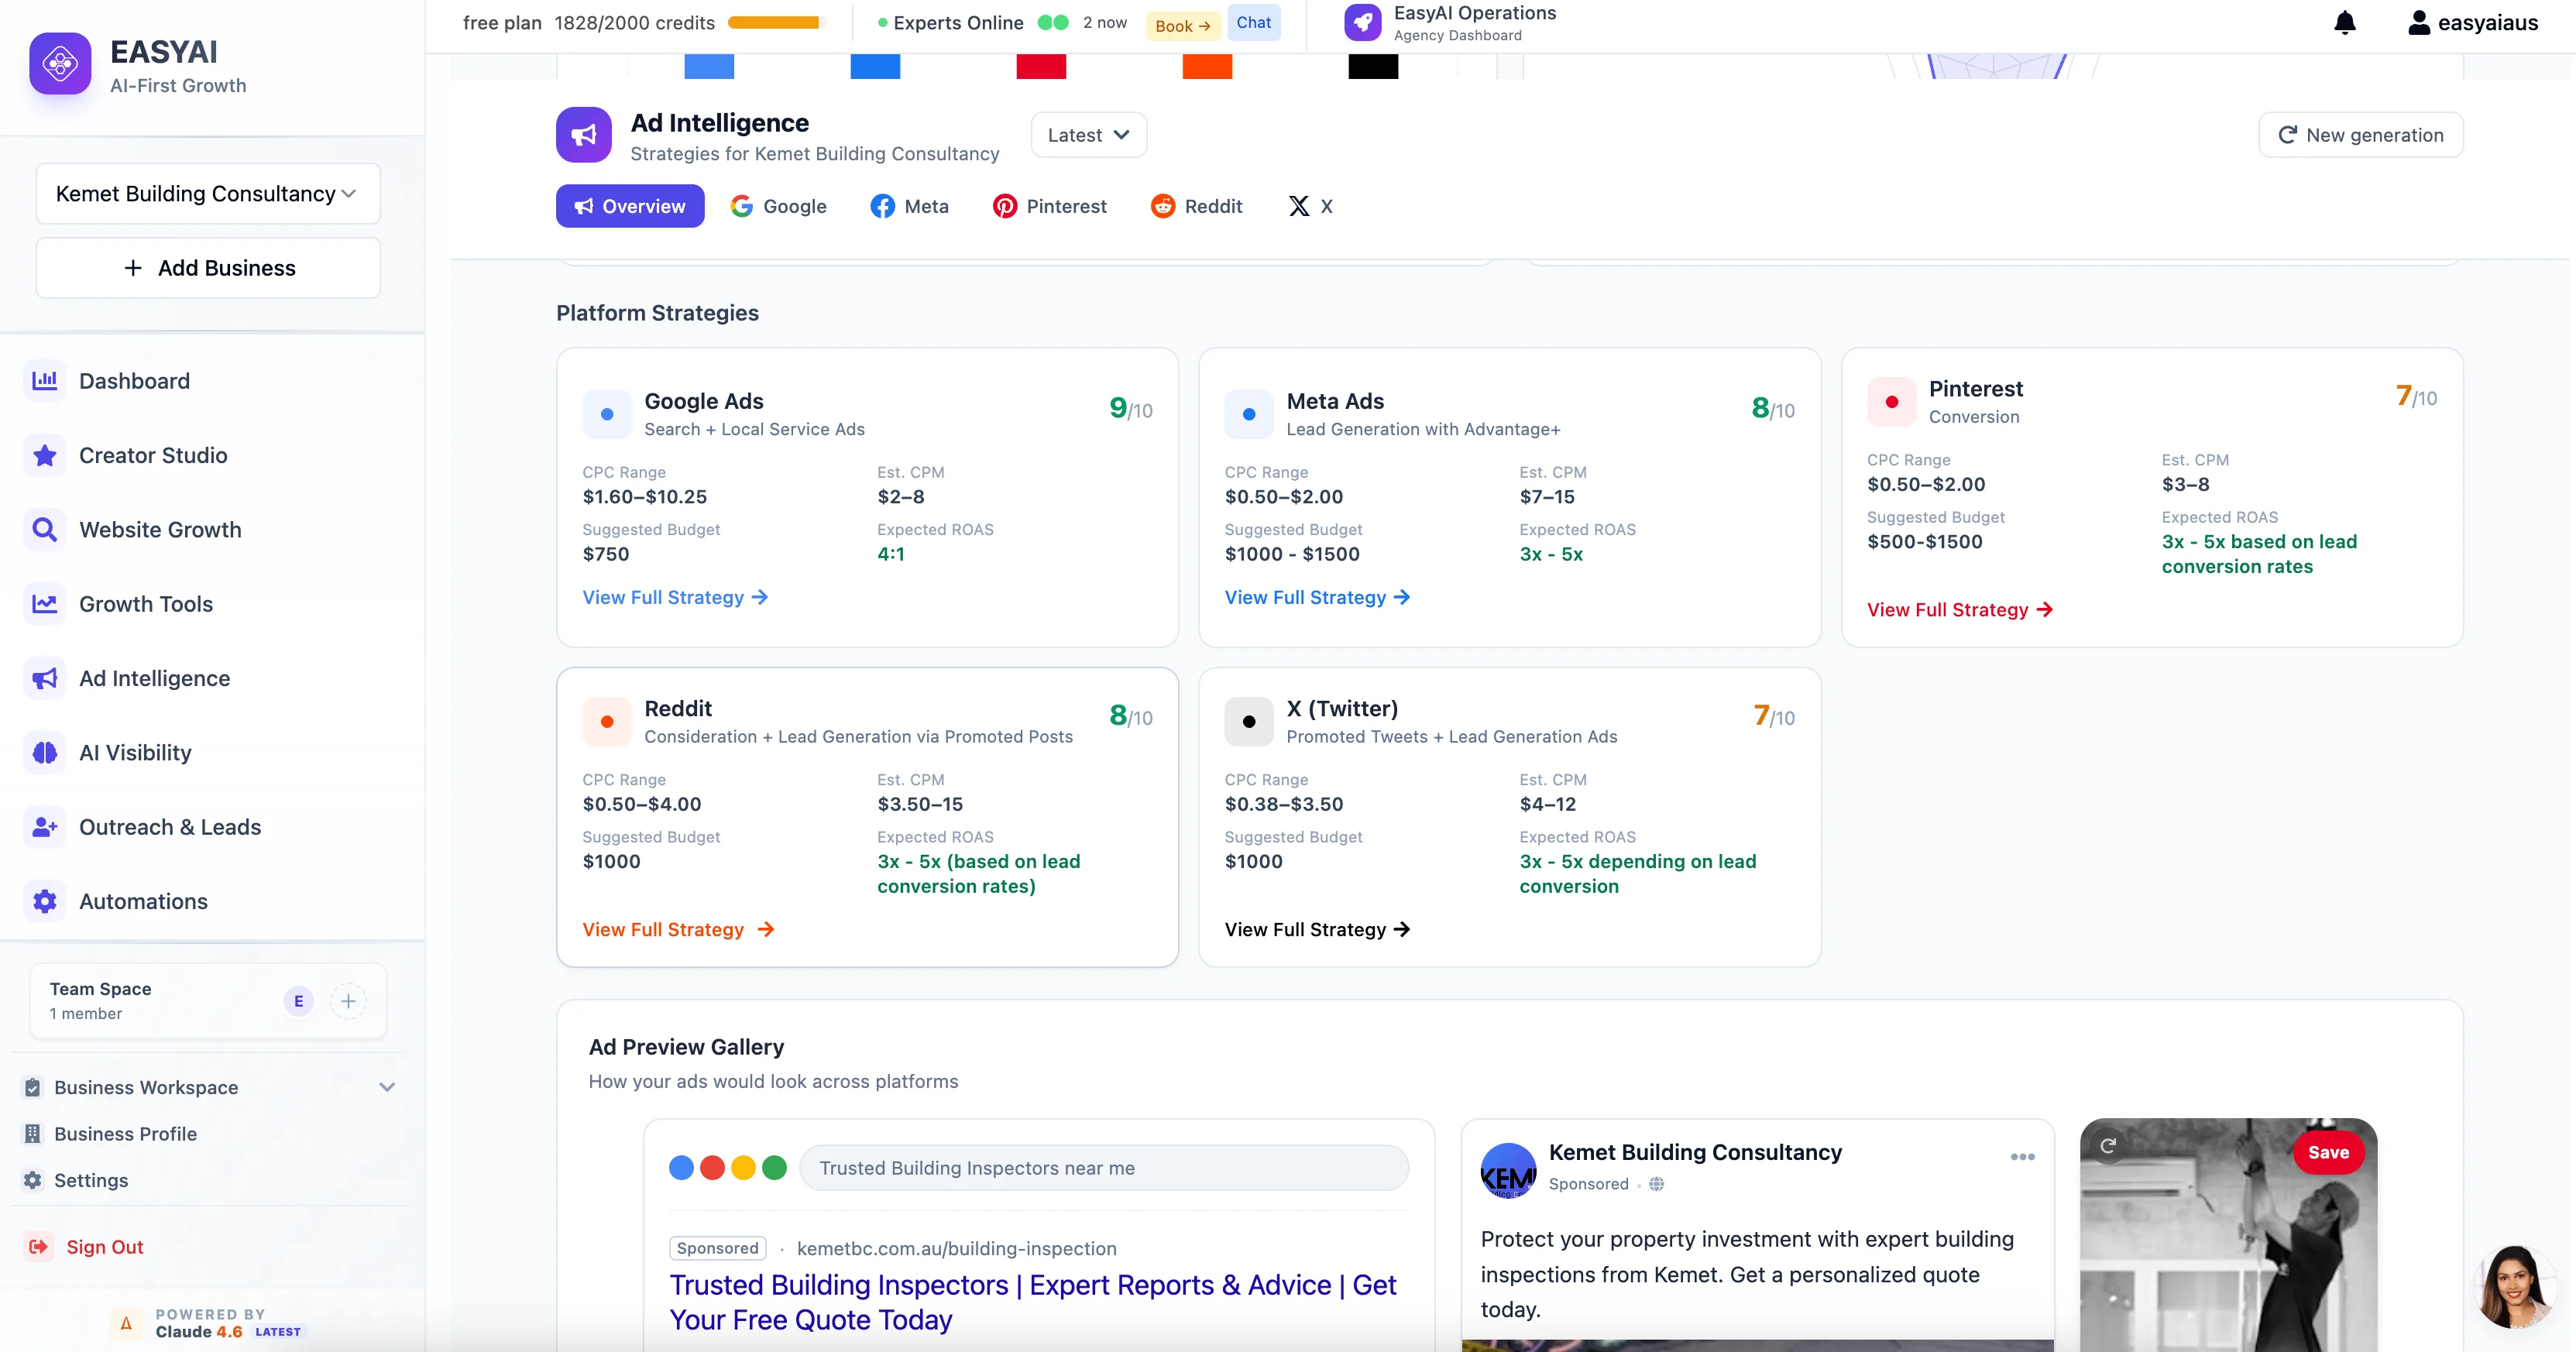Collapse the Business Workspace section
The height and width of the screenshot is (1352, 2576).
tap(388, 1087)
